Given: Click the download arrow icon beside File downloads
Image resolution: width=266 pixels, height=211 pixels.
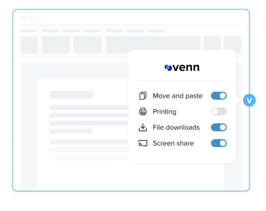Looking at the screenshot, I should [143, 127].
